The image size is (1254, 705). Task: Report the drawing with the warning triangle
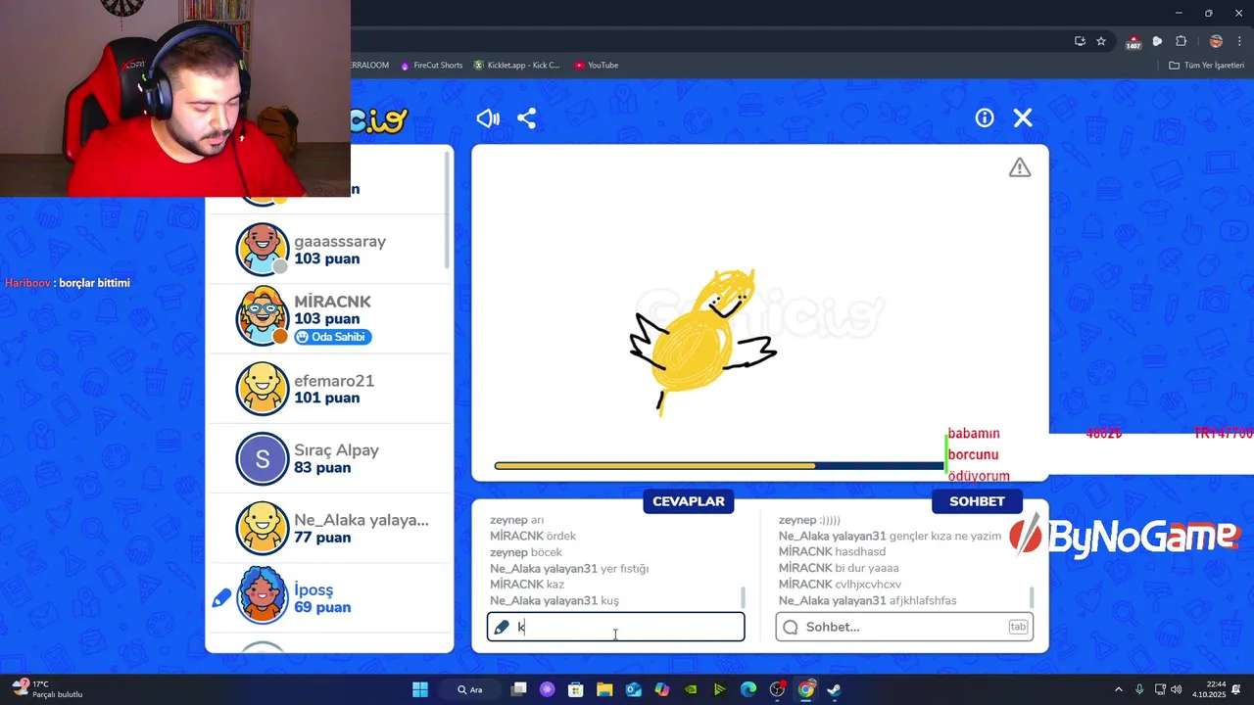[1020, 168]
